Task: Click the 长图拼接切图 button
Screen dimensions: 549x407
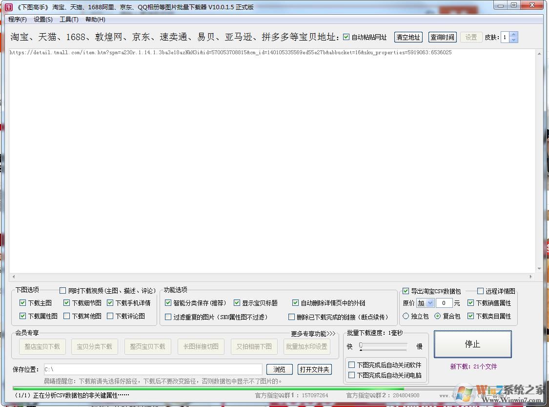Action: [x=201, y=346]
